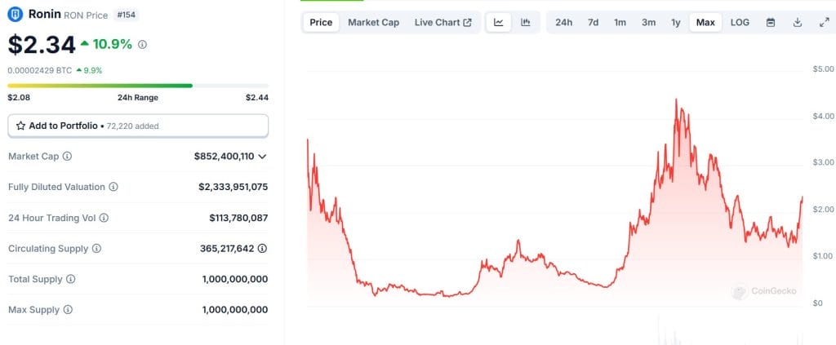836x345 pixels.
Task: Download the chart data
Action: (798, 22)
